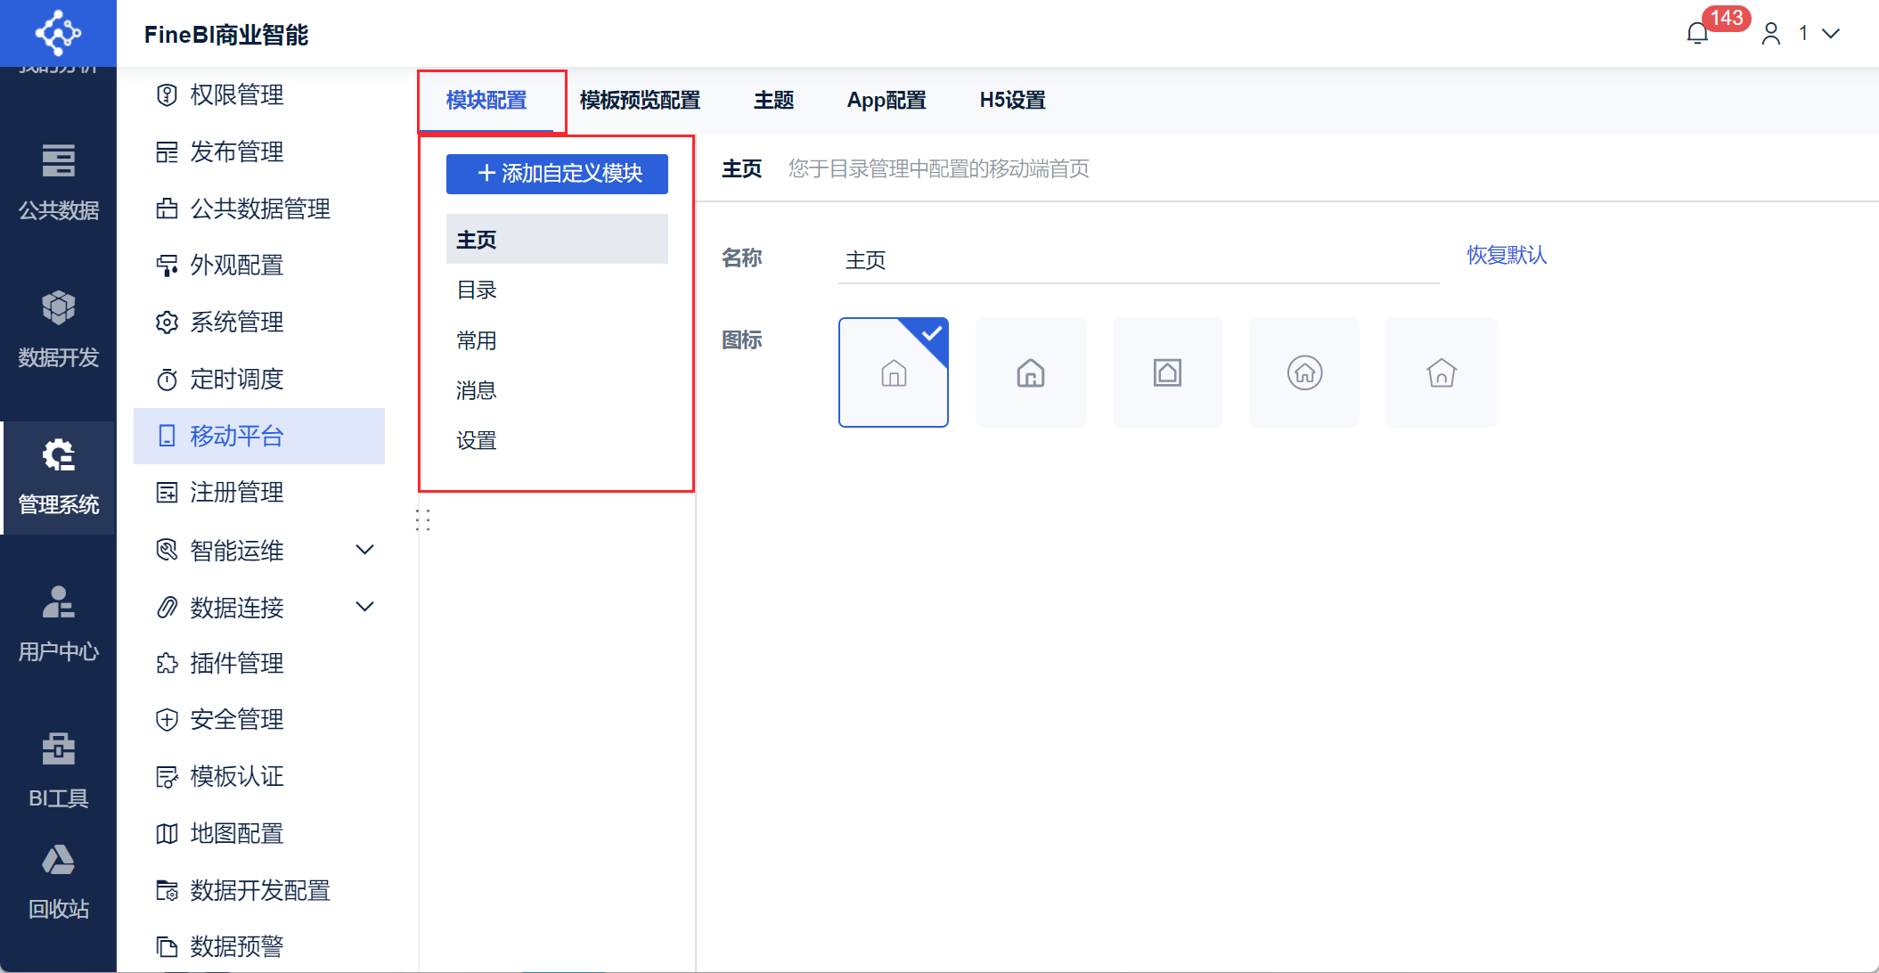Open the user account dropdown arrow
Screen dimensions: 1879x973
click(x=1831, y=34)
